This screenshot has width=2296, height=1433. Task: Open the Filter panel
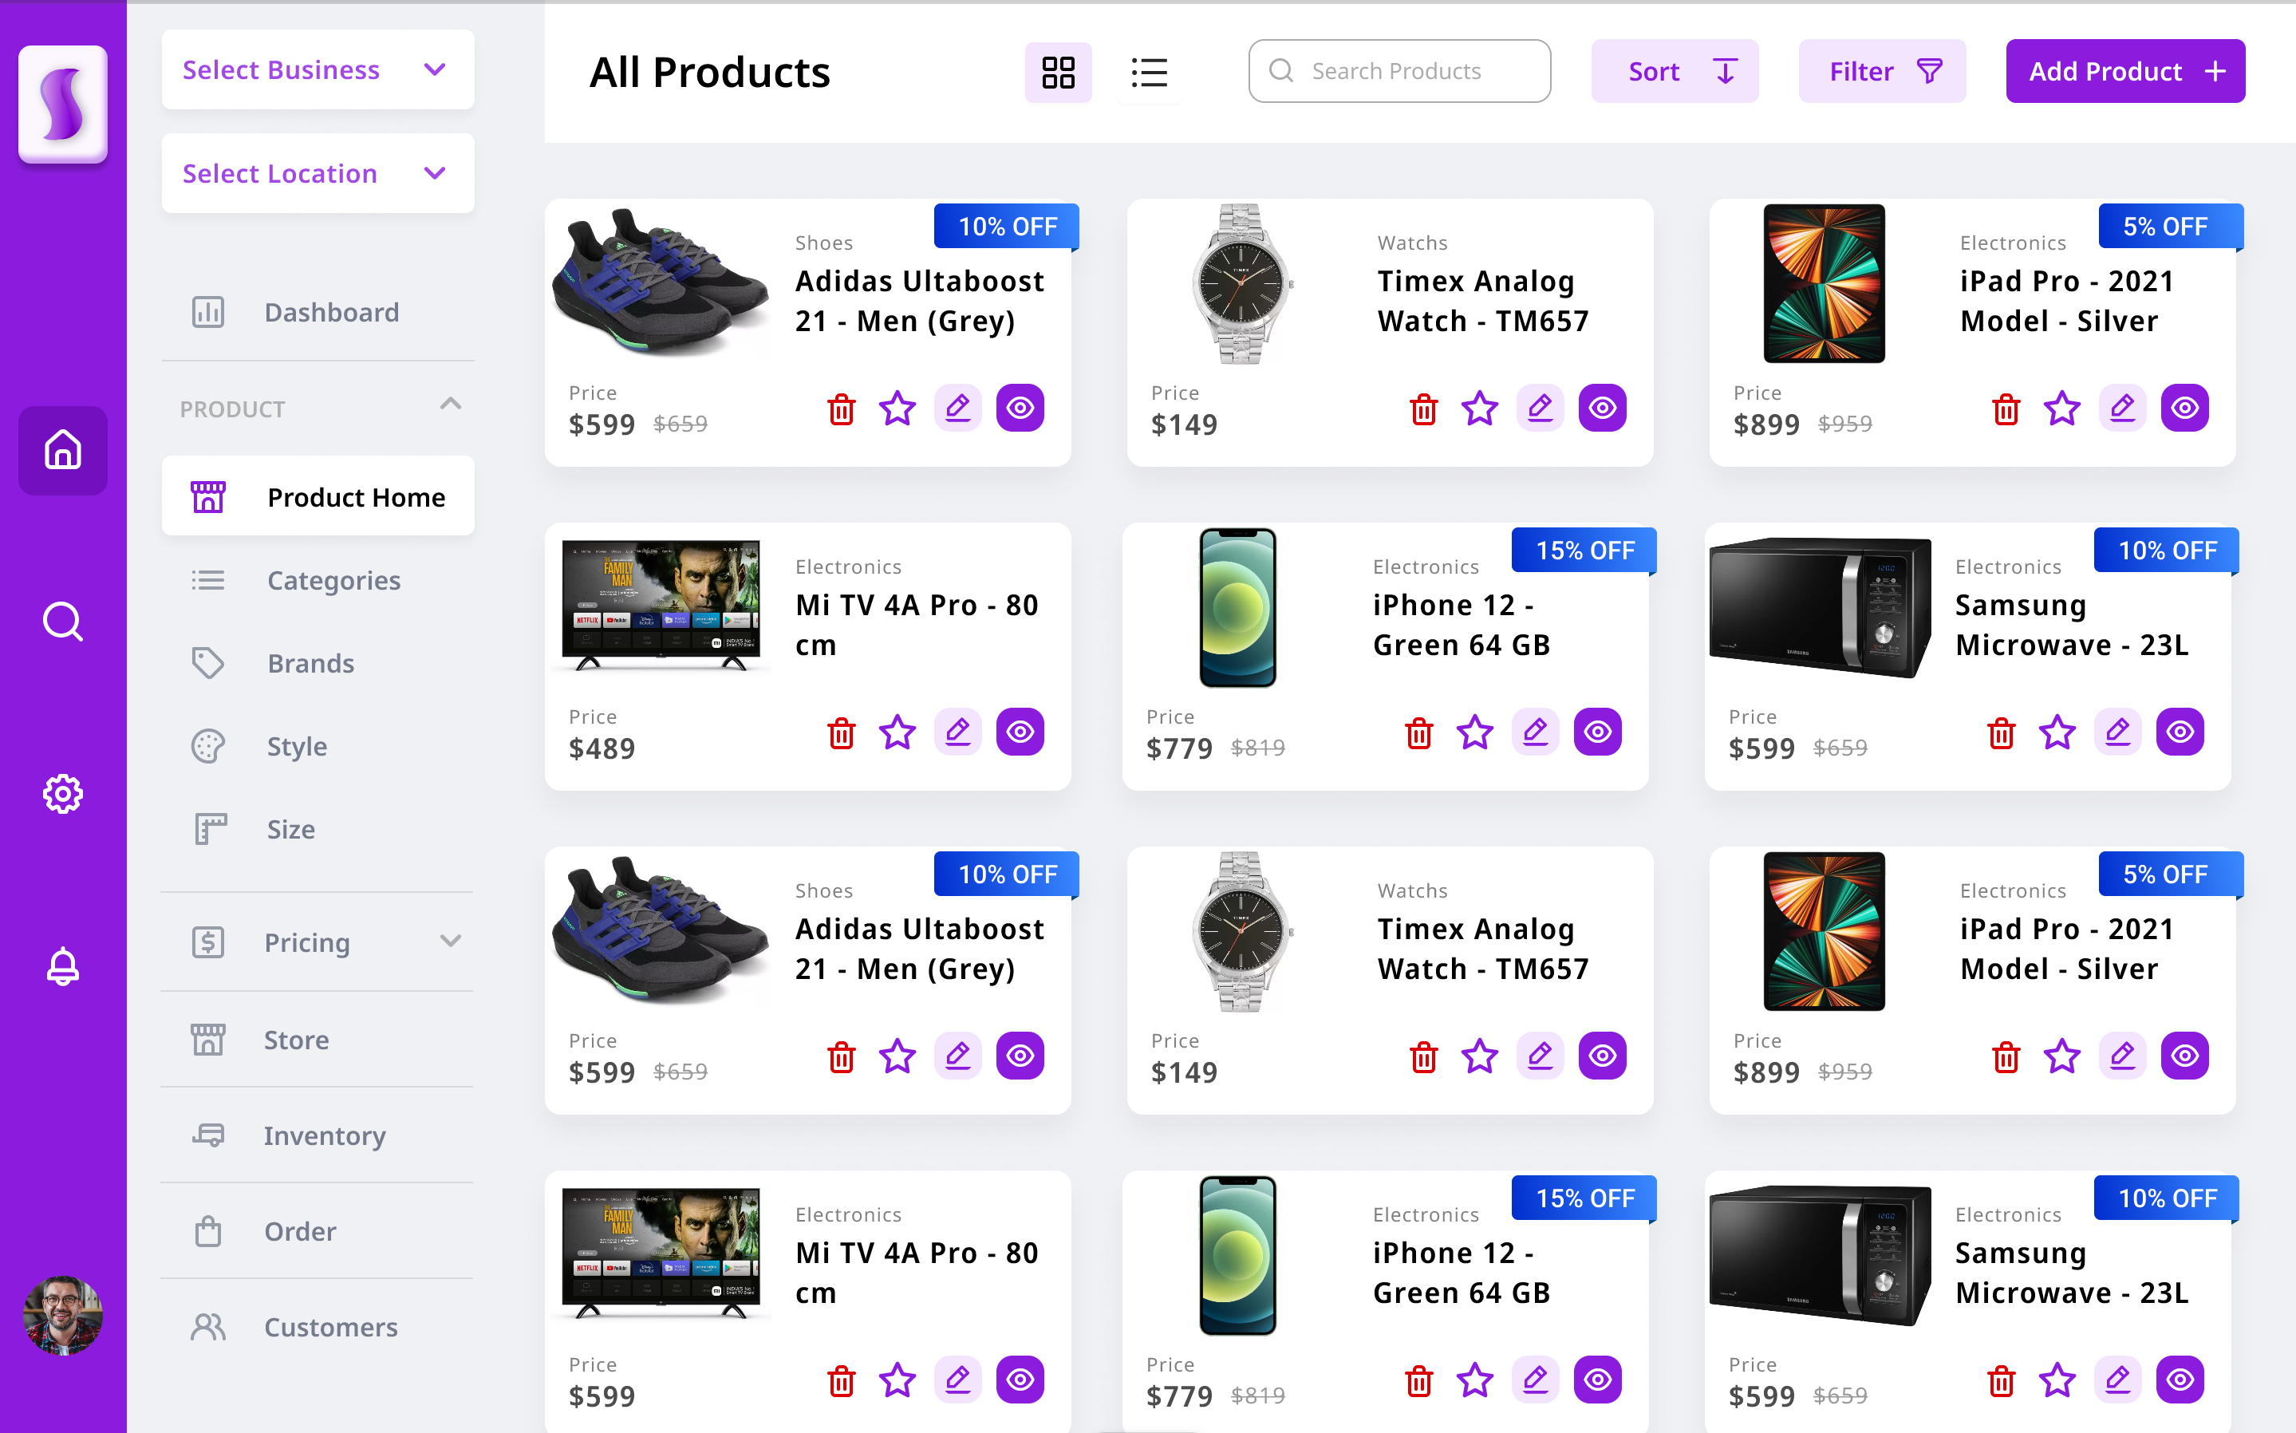(x=1882, y=70)
